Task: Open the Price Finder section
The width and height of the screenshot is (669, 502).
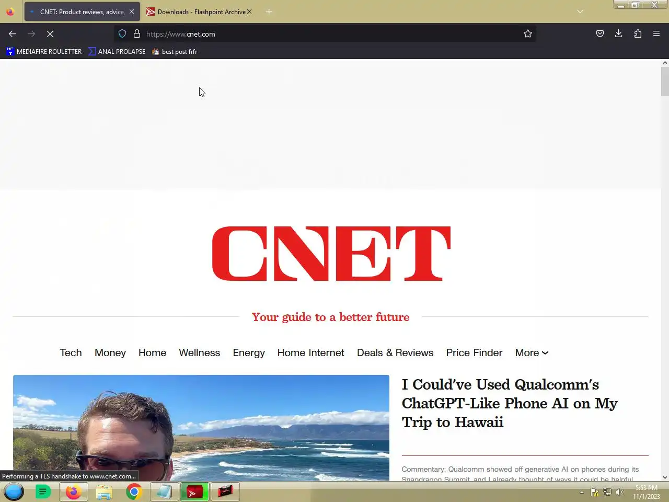Action: pyautogui.click(x=474, y=353)
